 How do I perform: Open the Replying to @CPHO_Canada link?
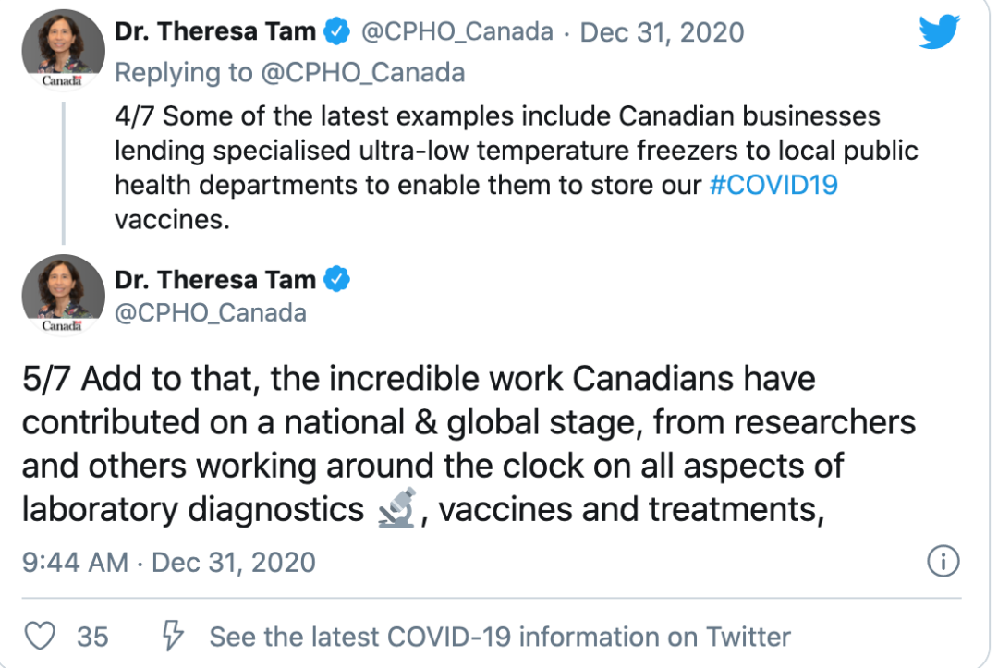289,72
